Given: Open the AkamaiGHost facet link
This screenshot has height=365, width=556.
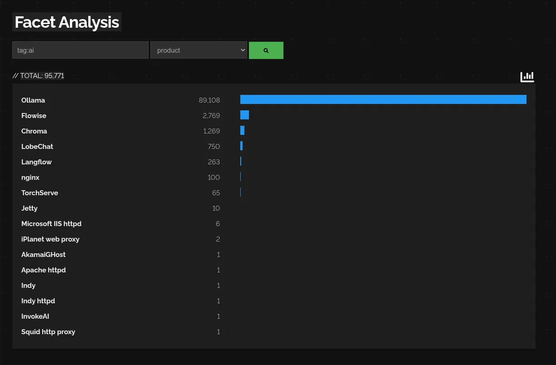Looking at the screenshot, I should coord(43,255).
